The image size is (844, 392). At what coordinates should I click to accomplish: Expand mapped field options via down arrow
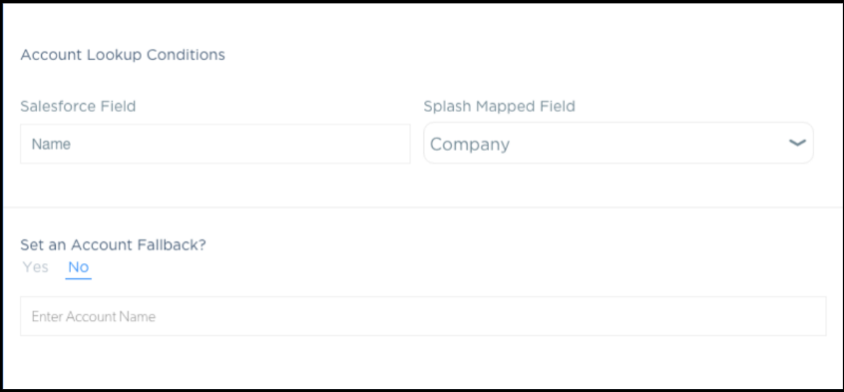[x=797, y=144]
